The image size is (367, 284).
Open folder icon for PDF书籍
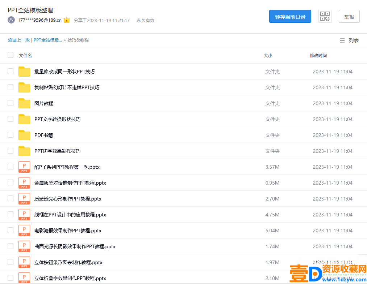tap(24, 135)
